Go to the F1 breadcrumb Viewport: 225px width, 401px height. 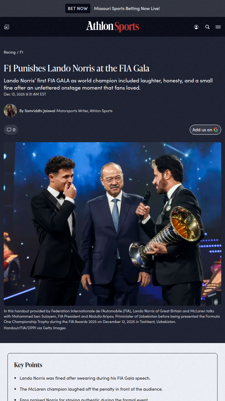click(22, 52)
